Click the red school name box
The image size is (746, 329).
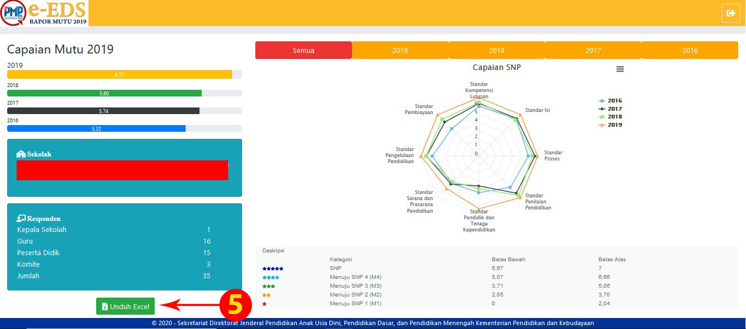coord(123,170)
